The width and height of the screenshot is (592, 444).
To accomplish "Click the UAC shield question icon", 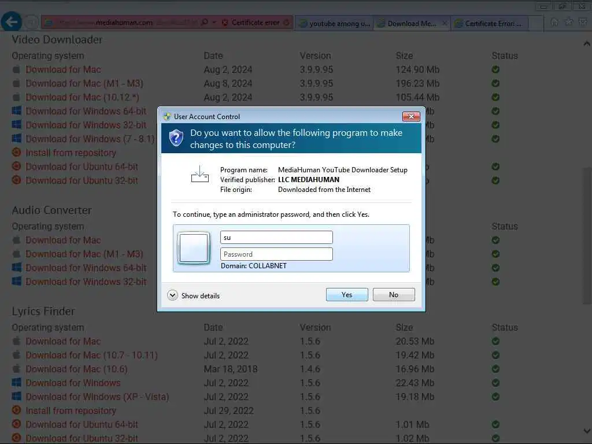I will tap(176, 138).
